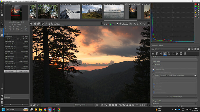
Task: Select the lockable color picker tool
Action: tap(49, 24)
